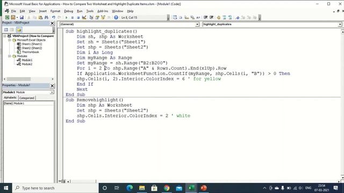Open the Edit menu
The image size is (344, 193).
tap(22, 11)
